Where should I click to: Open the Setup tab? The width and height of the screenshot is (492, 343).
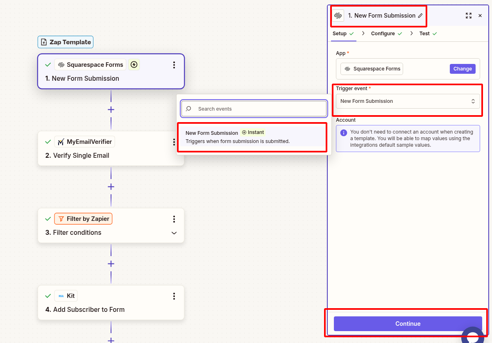click(340, 33)
